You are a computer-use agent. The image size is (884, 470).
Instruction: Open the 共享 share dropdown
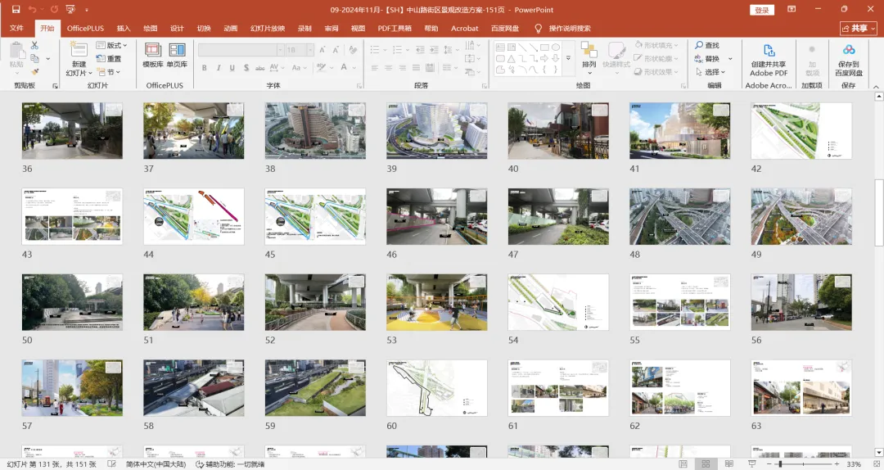click(859, 28)
